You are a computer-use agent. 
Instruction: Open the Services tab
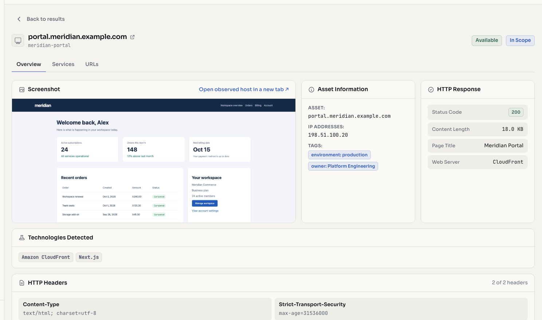click(63, 64)
